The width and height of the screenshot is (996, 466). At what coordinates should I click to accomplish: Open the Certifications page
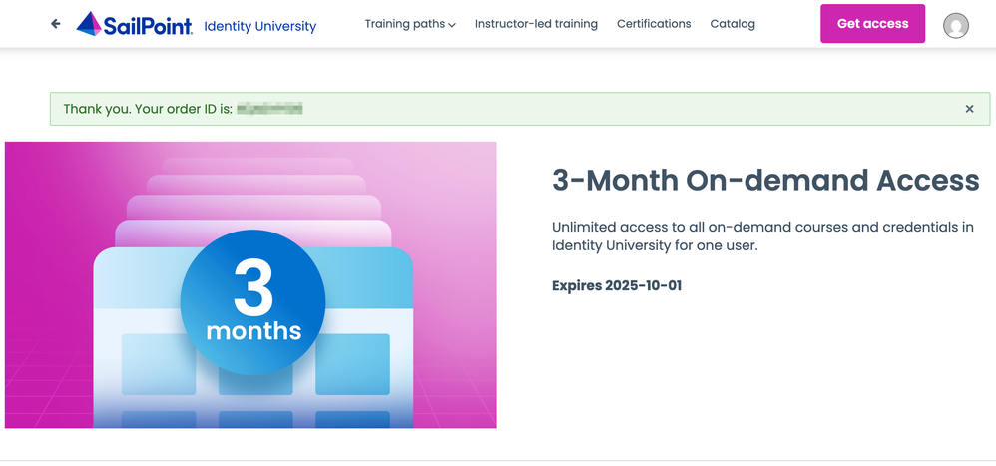654,24
